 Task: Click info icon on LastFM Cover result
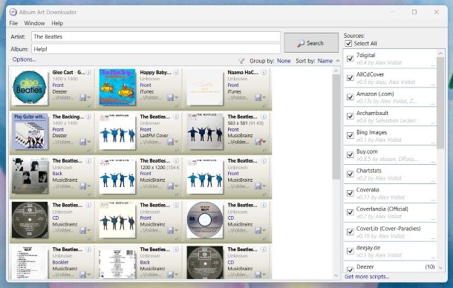tap(177, 117)
